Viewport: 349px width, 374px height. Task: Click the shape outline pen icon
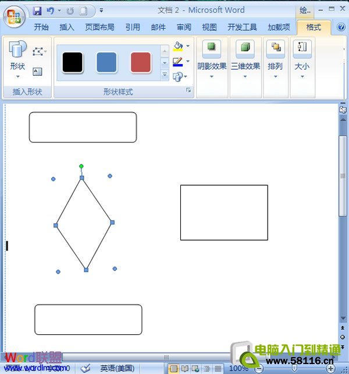click(x=178, y=61)
